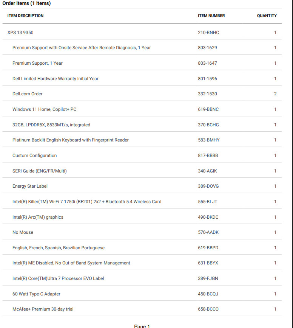293x328 pixels.
Task: Select 60 Watt Type-C Adapter row
Action: click(142, 294)
